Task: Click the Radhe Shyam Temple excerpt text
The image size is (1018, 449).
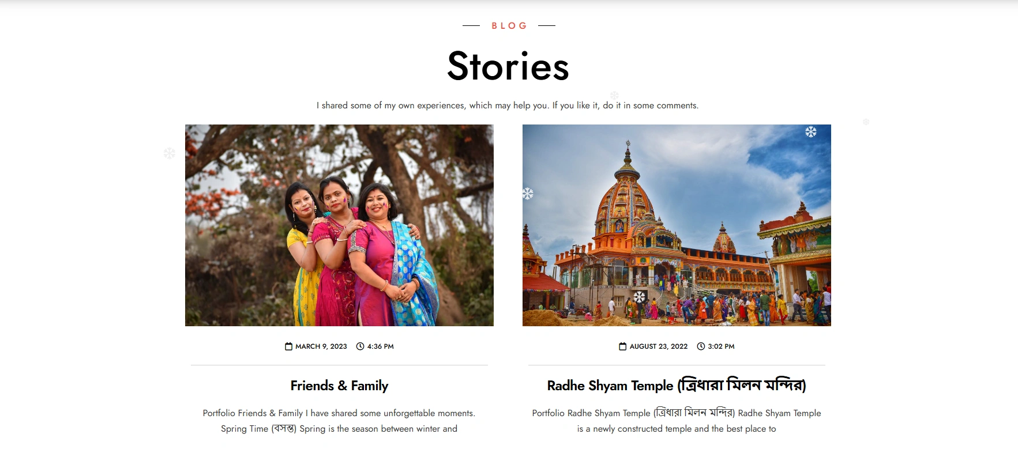Action: 677,421
